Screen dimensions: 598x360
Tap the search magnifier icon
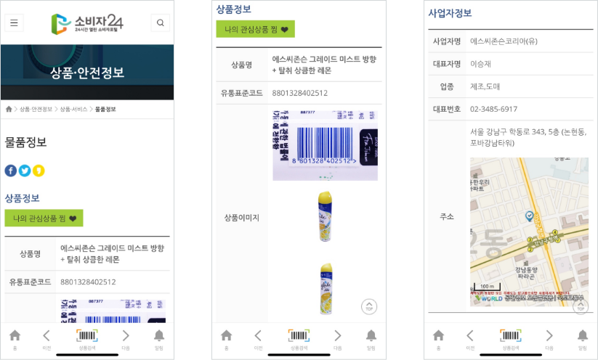(x=160, y=22)
